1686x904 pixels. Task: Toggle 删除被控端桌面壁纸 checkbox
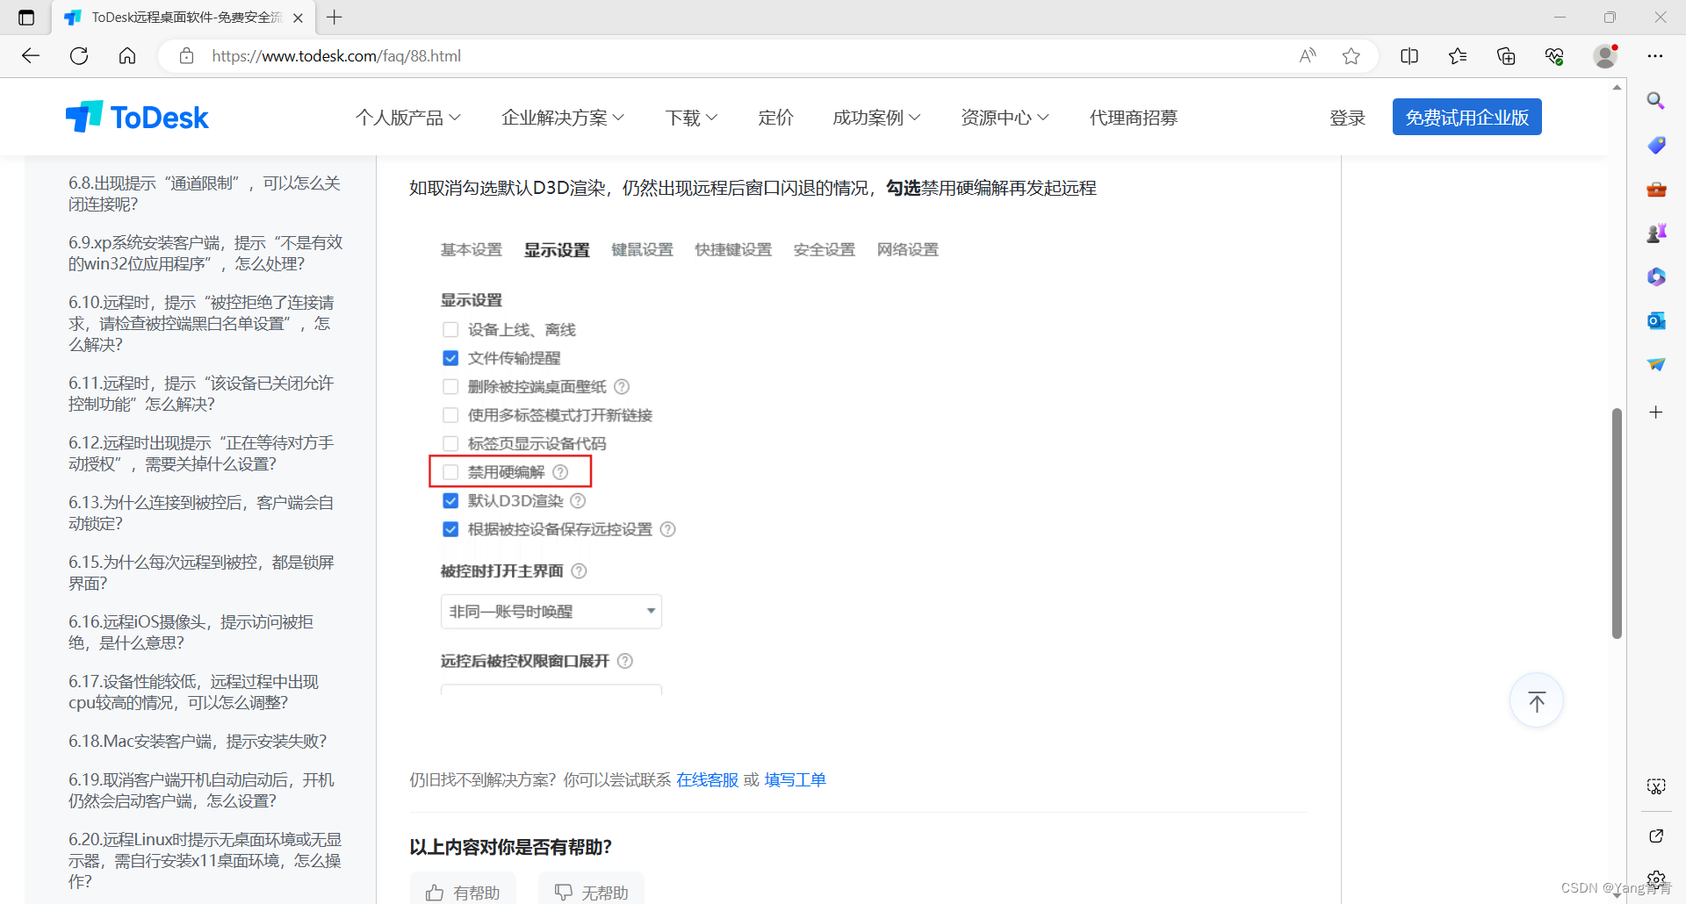point(450,387)
